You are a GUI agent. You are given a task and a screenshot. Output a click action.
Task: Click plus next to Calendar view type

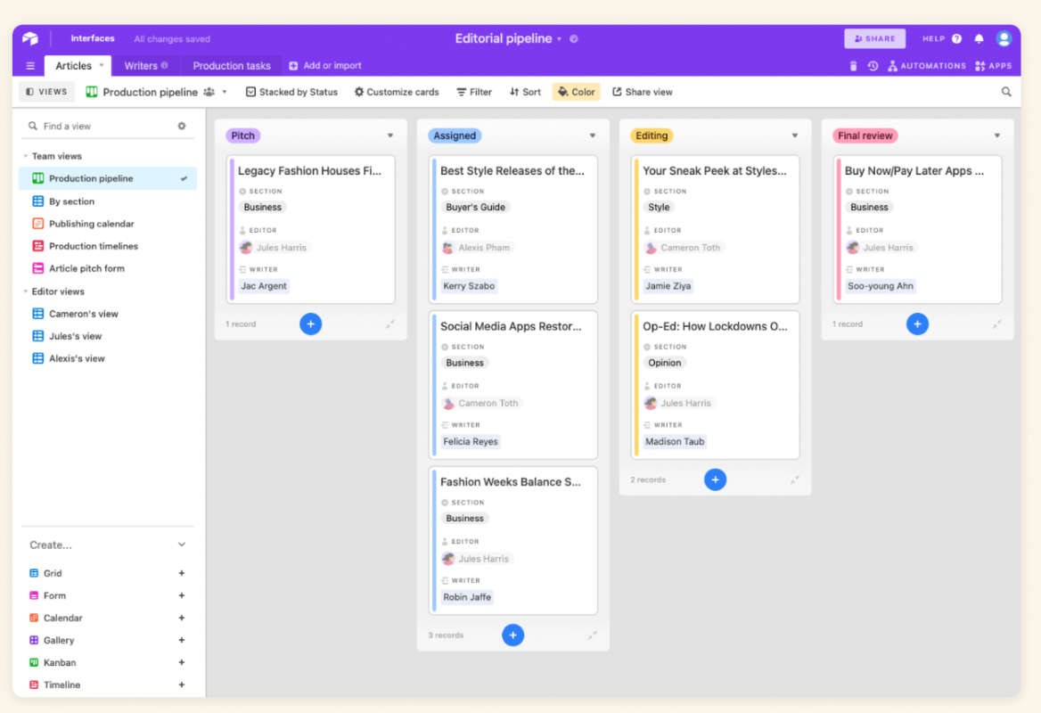(181, 618)
